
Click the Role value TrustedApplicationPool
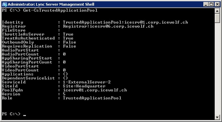(92, 98)
